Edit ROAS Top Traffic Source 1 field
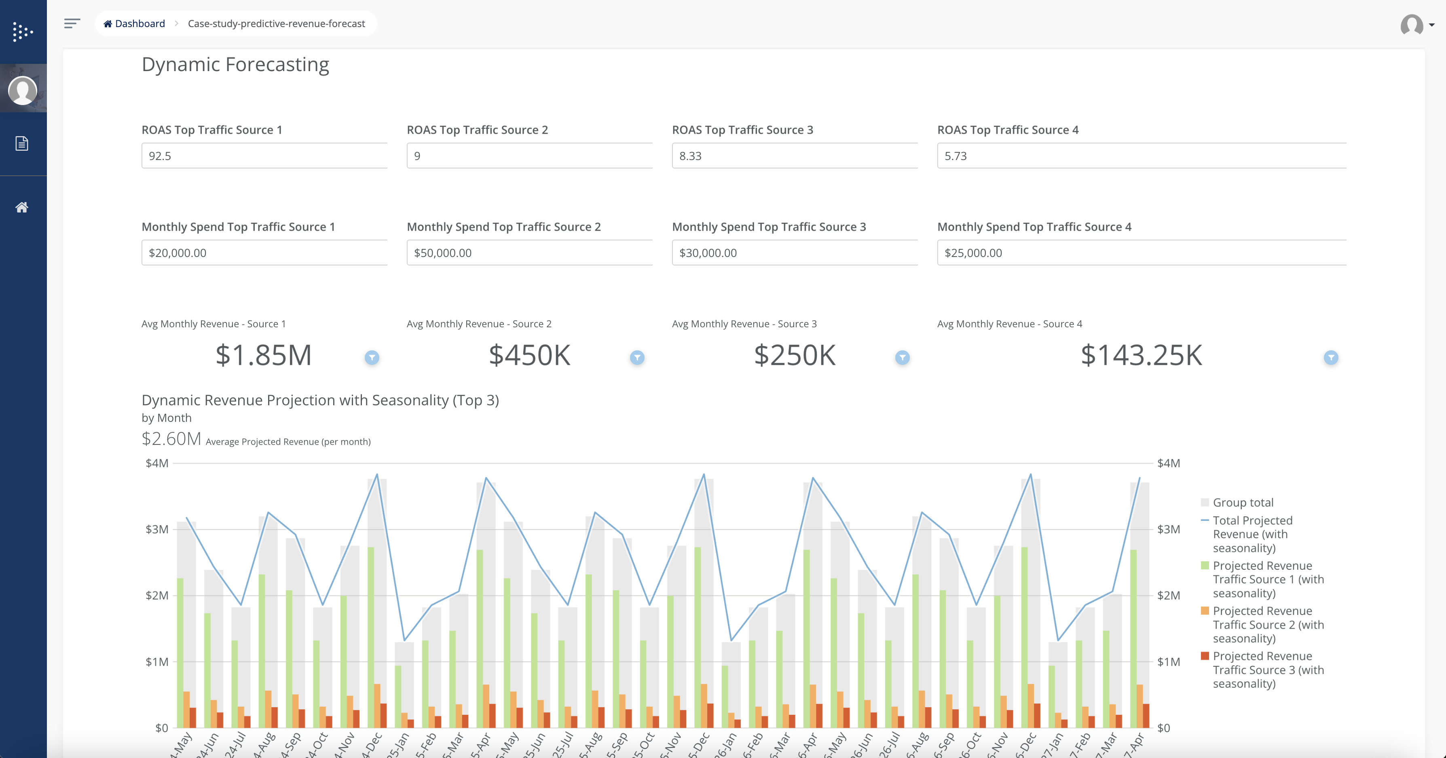Image resolution: width=1446 pixels, height=758 pixels. (264, 156)
